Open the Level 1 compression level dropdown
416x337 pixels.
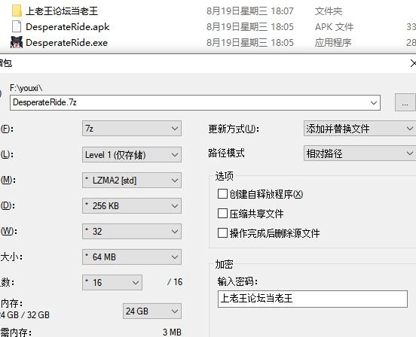tap(132, 155)
